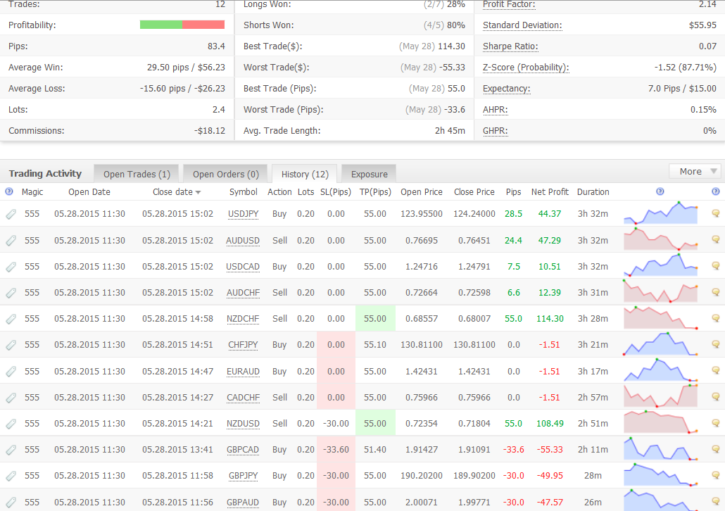This screenshot has height=511, width=725.
Task: Open the comment bubble on the NZDCHF row
Action: tap(715, 318)
